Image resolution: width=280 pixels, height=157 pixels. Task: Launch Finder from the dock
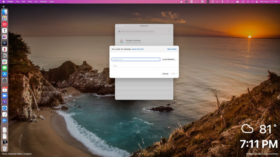[5, 12]
